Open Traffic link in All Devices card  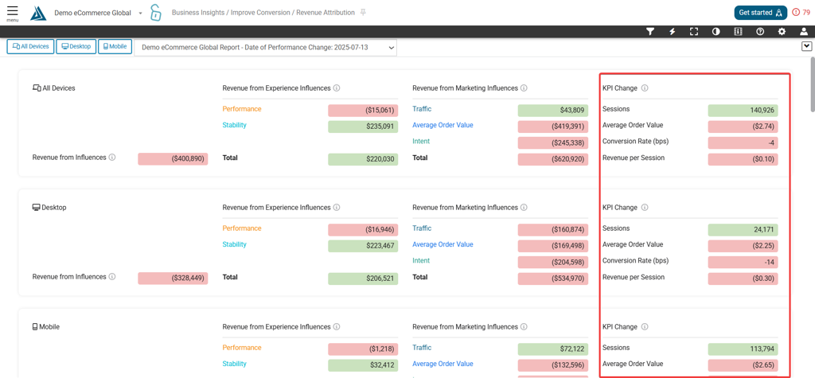coord(422,109)
